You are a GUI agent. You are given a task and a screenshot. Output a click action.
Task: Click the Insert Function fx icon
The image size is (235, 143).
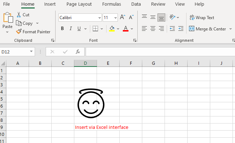78,52
